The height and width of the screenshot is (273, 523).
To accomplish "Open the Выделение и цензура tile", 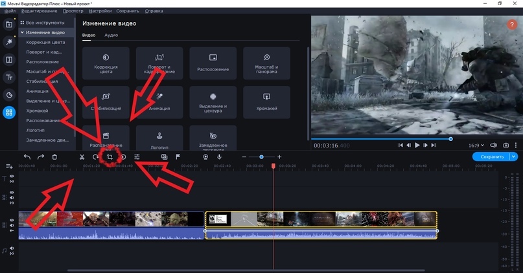I will coord(213,102).
